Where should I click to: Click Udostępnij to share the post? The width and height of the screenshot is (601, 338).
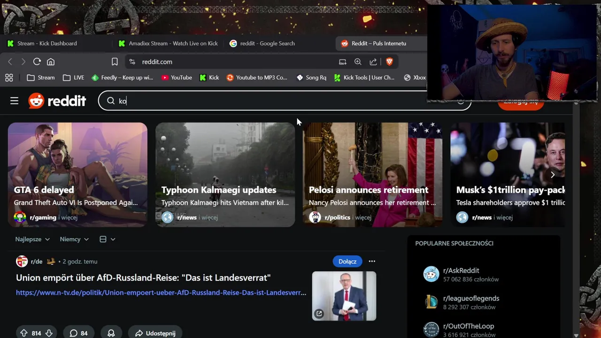pos(155,333)
